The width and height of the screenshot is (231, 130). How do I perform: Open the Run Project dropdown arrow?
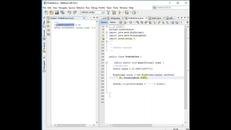tap(123, 13)
